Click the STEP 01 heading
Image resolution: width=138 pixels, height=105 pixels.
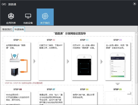[18, 40]
